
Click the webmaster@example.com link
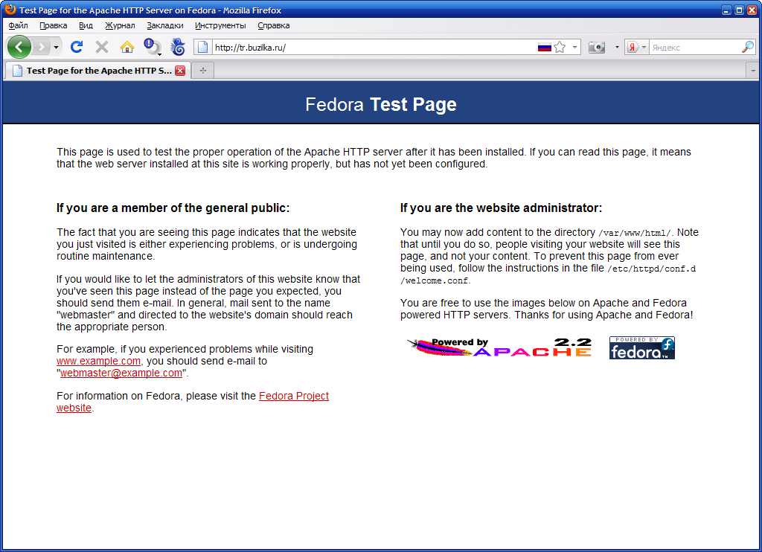[121, 373]
